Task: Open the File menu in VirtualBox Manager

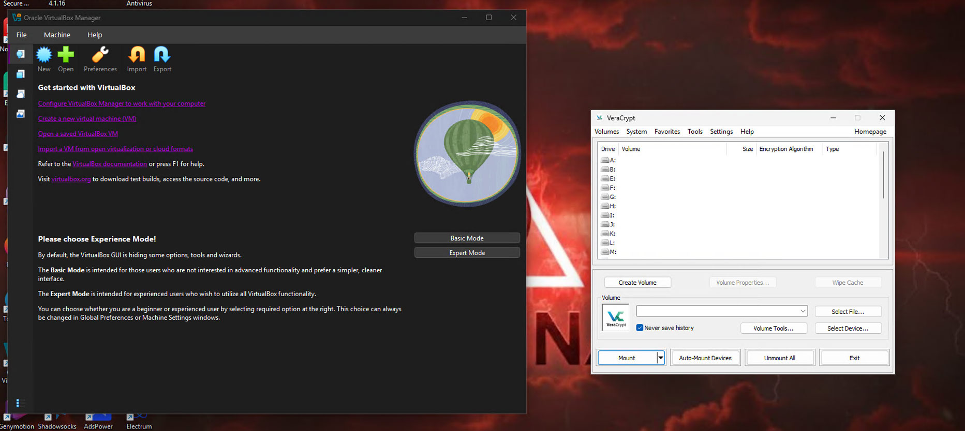Action: click(x=21, y=35)
